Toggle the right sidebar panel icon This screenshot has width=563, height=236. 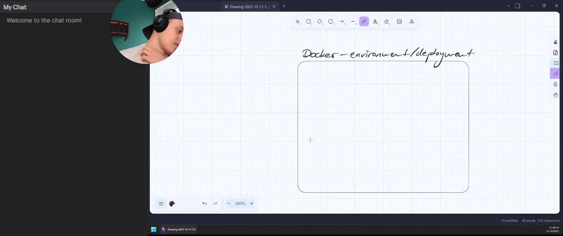tap(518, 6)
